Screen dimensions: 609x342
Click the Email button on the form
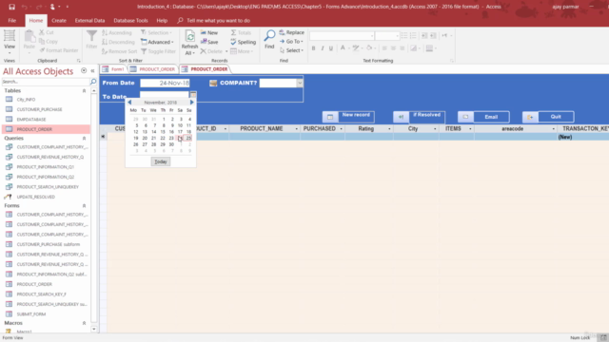click(x=483, y=117)
